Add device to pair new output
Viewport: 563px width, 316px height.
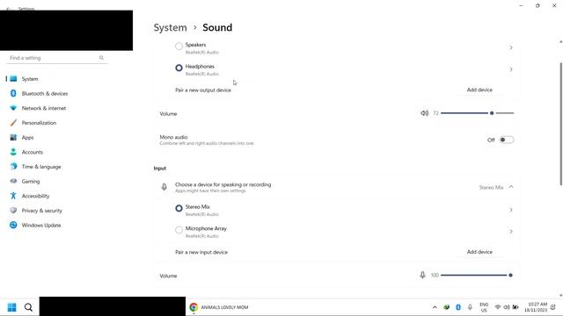point(479,90)
